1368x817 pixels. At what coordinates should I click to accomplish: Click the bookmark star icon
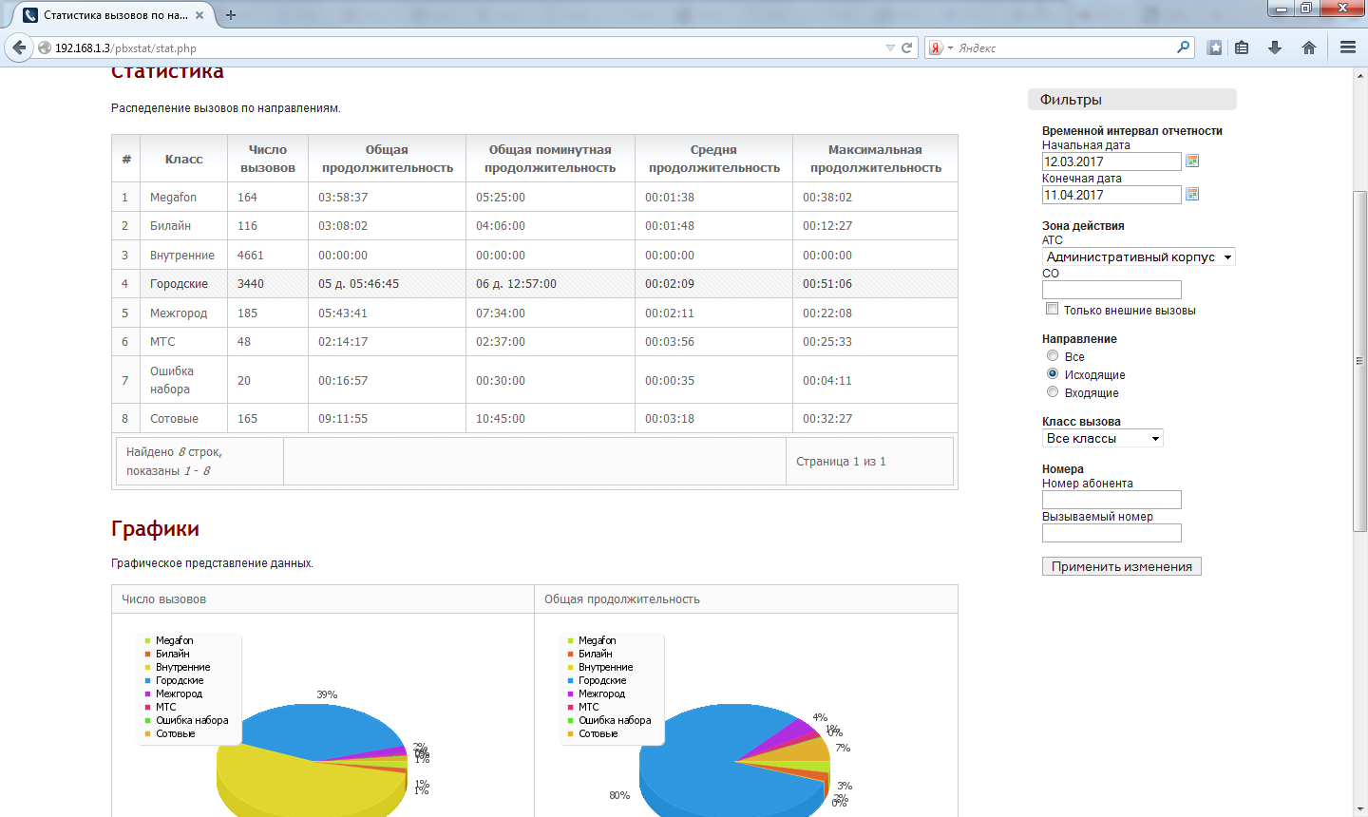tap(1214, 47)
